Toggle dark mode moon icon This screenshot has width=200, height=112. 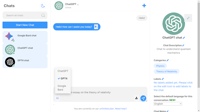pyautogui.click(x=43, y=6)
